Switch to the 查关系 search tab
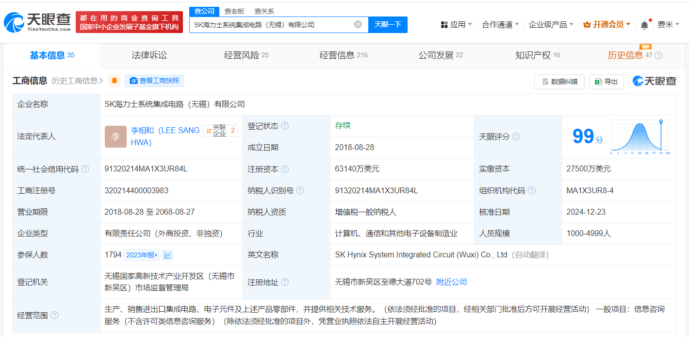 tap(264, 11)
